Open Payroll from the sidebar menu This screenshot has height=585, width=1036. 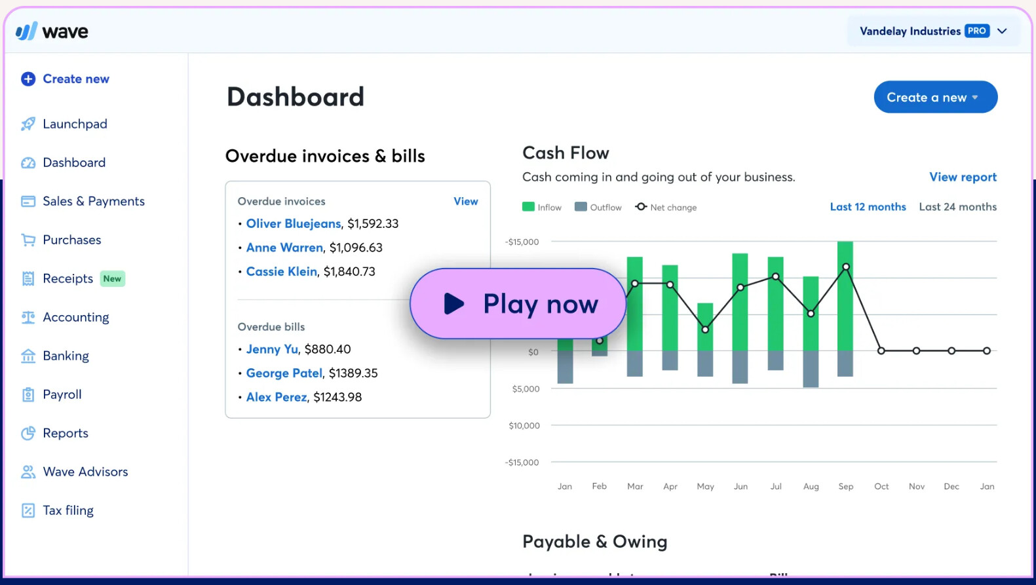62,394
